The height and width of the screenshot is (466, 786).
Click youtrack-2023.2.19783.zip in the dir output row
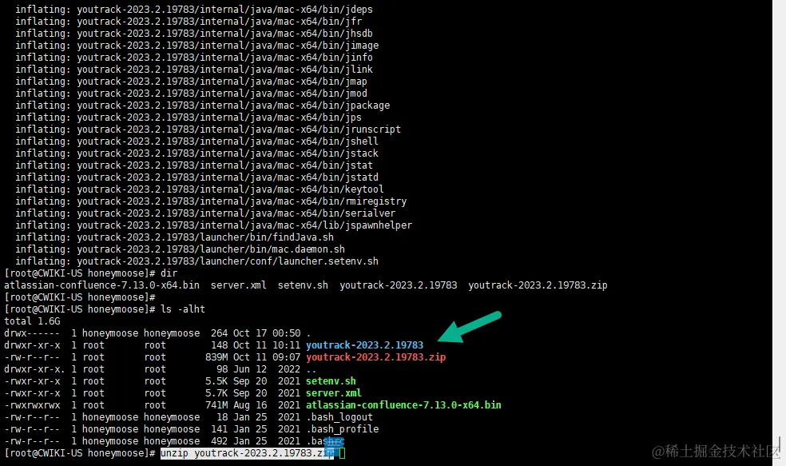click(x=538, y=285)
